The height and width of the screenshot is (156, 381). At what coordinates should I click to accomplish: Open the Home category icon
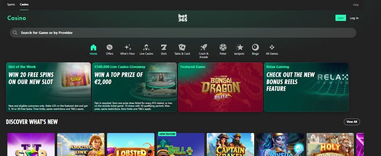[x=93, y=47]
